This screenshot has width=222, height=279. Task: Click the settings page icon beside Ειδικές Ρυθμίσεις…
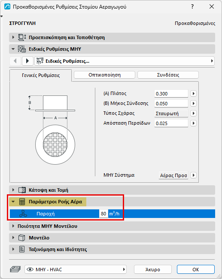40,61
